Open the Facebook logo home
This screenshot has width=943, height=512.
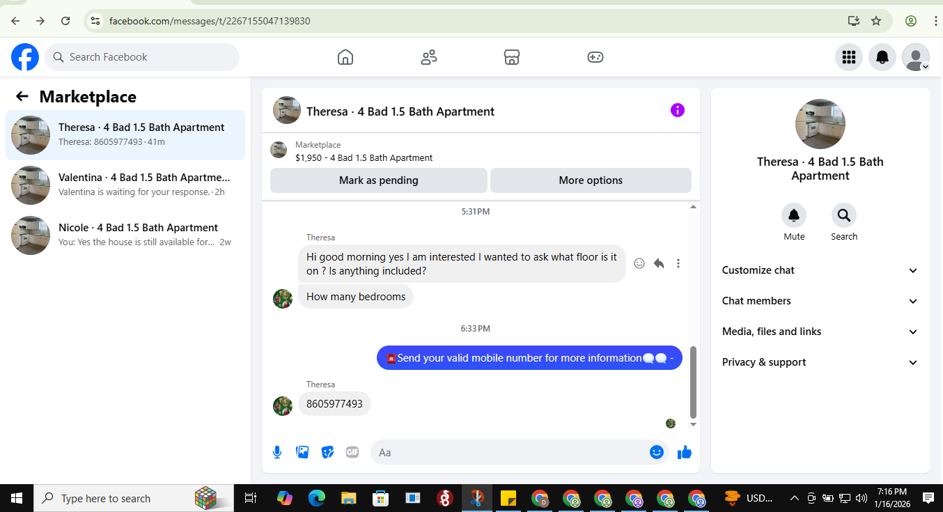[x=25, y=57]
